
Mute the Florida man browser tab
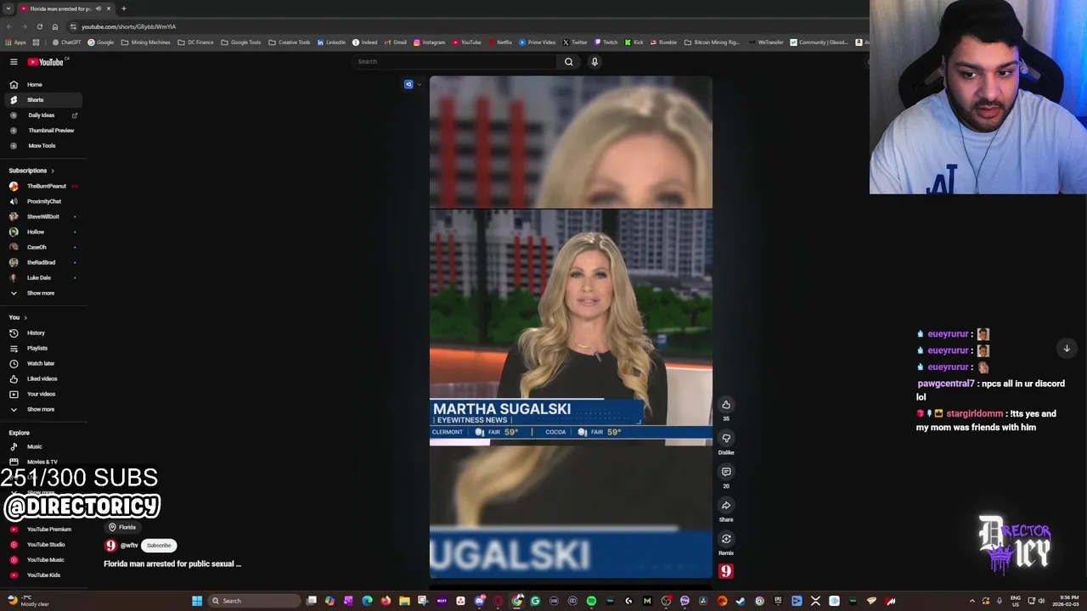pyautogui.click(x=99, y=8)
